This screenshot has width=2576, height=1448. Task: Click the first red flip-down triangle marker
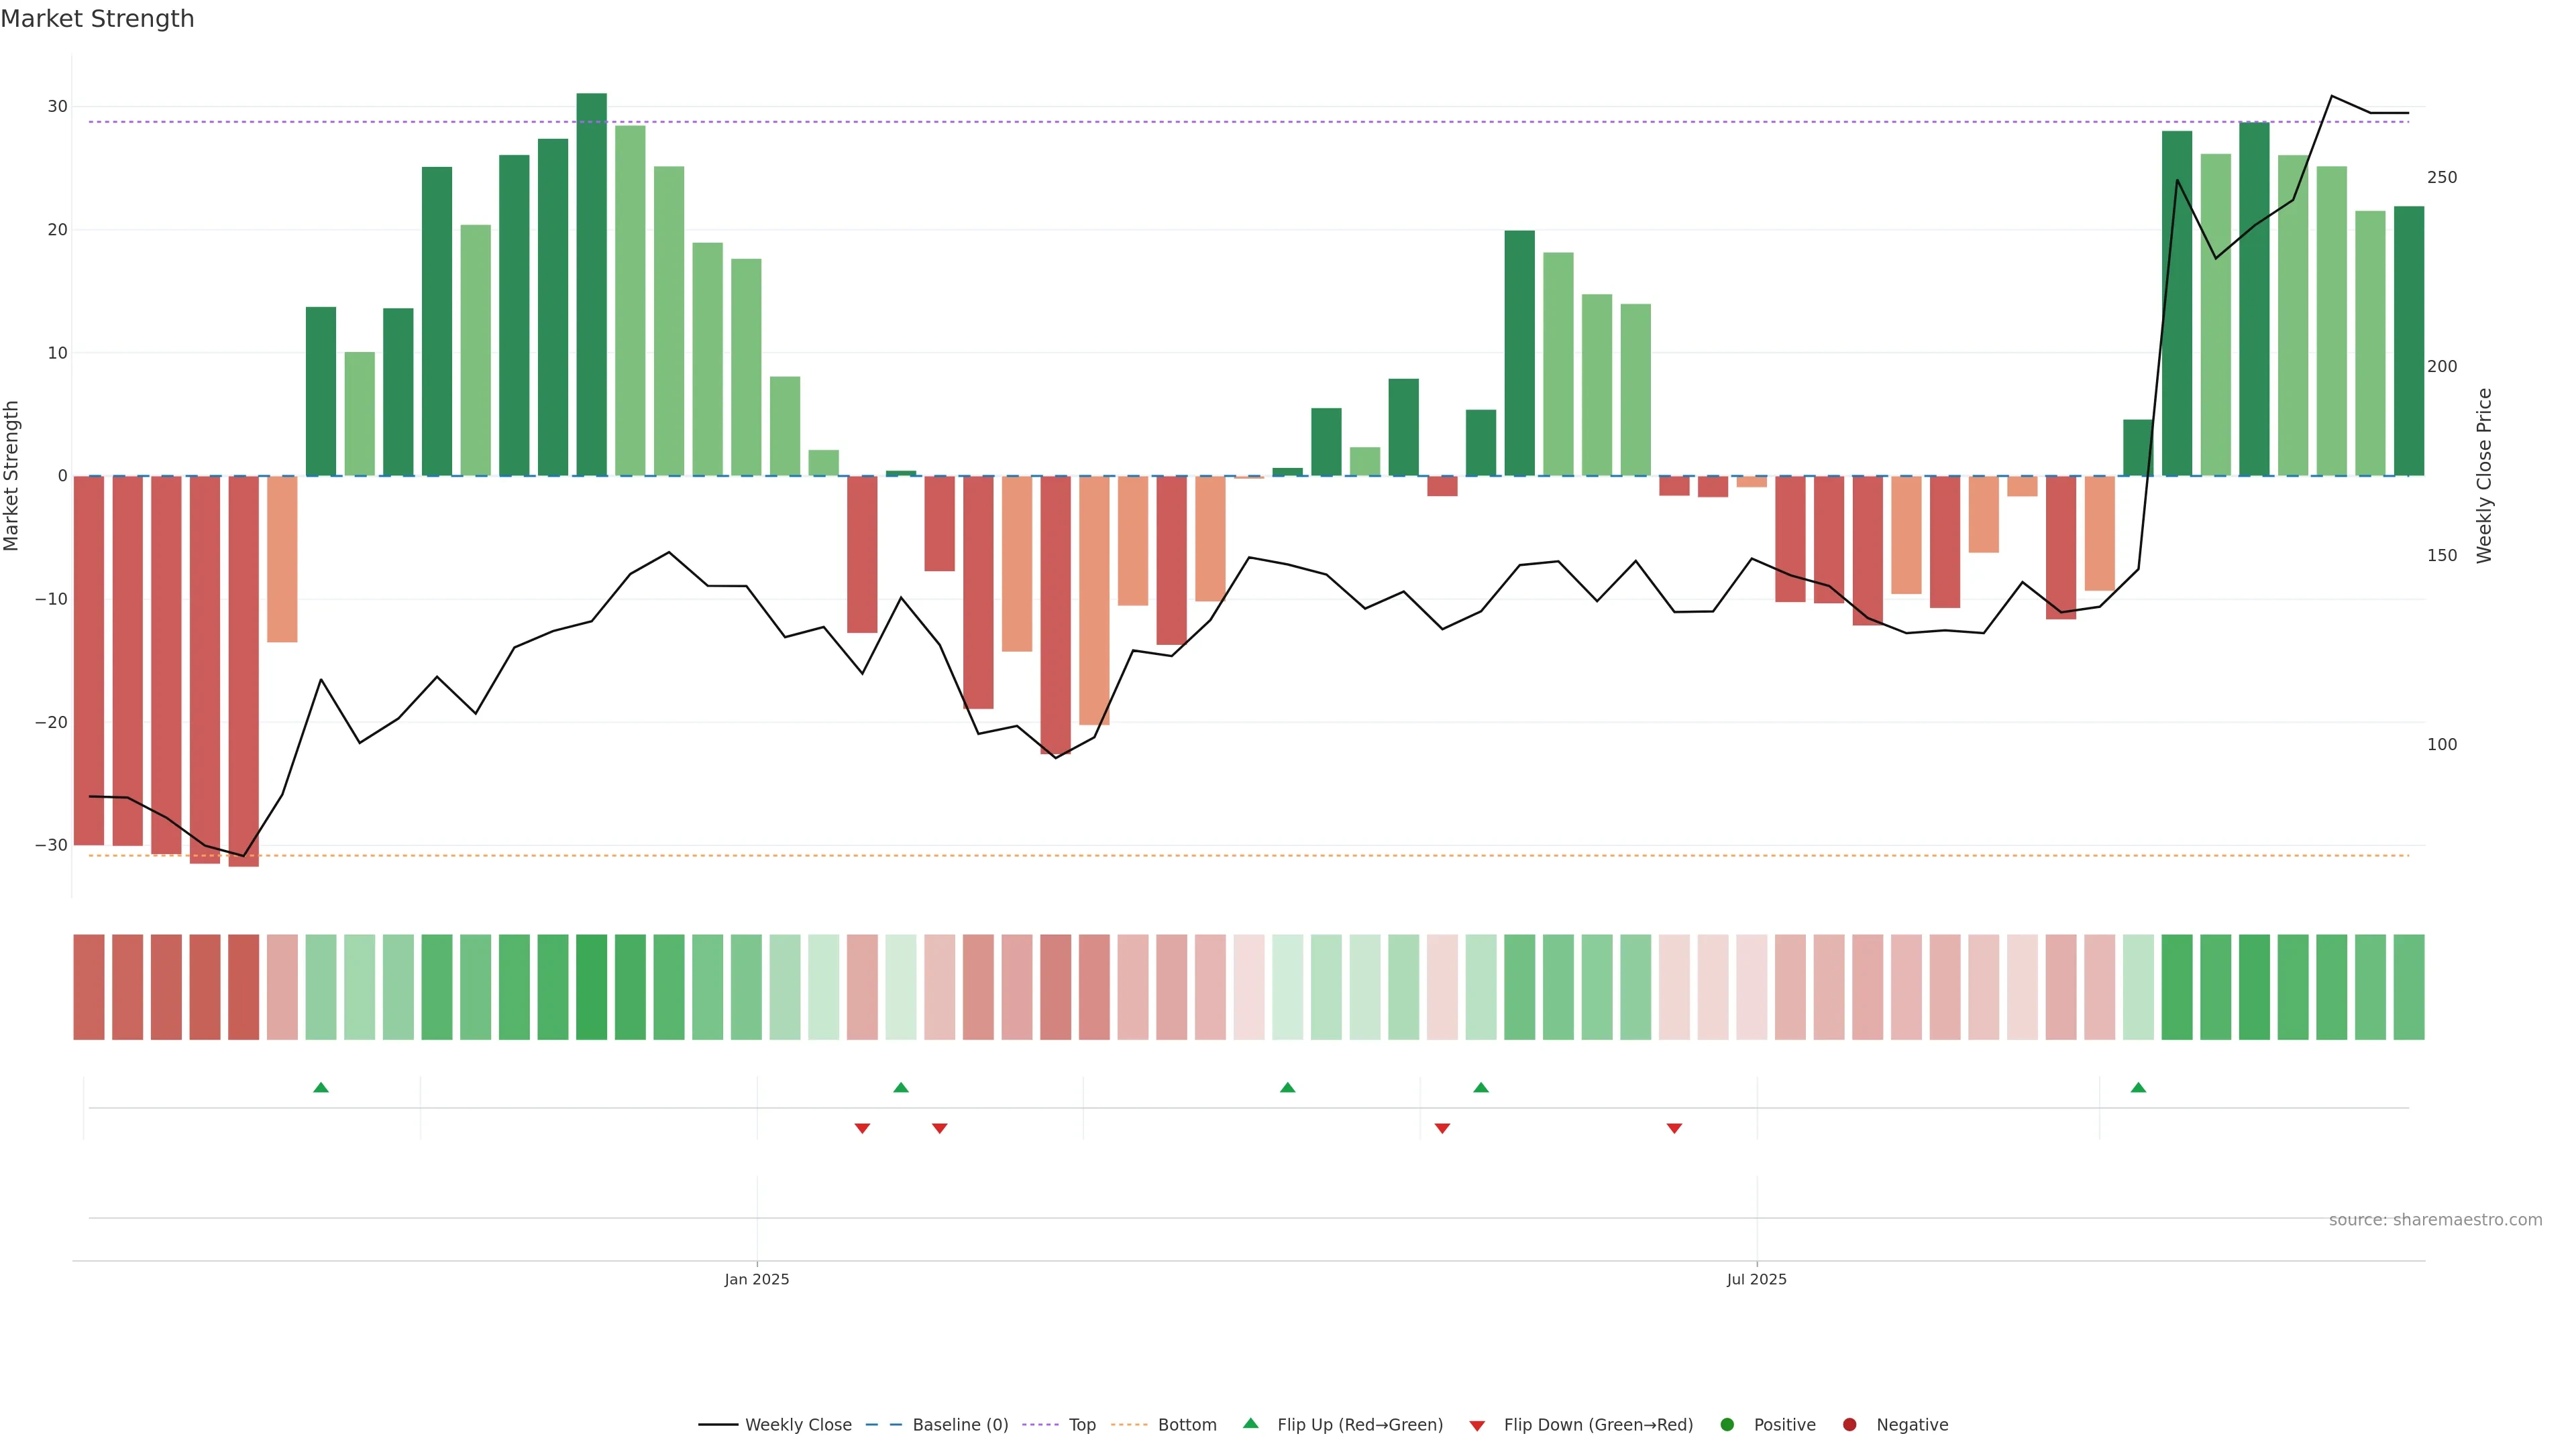(x=862, y=1128)
